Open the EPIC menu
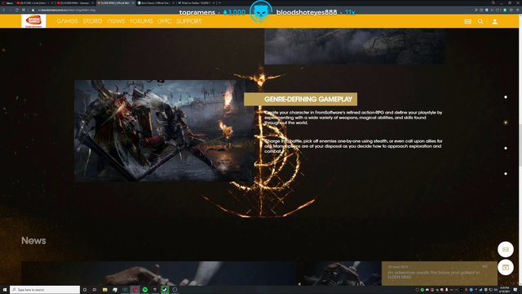This screenshot has width=522, height=294. point(165,21)
